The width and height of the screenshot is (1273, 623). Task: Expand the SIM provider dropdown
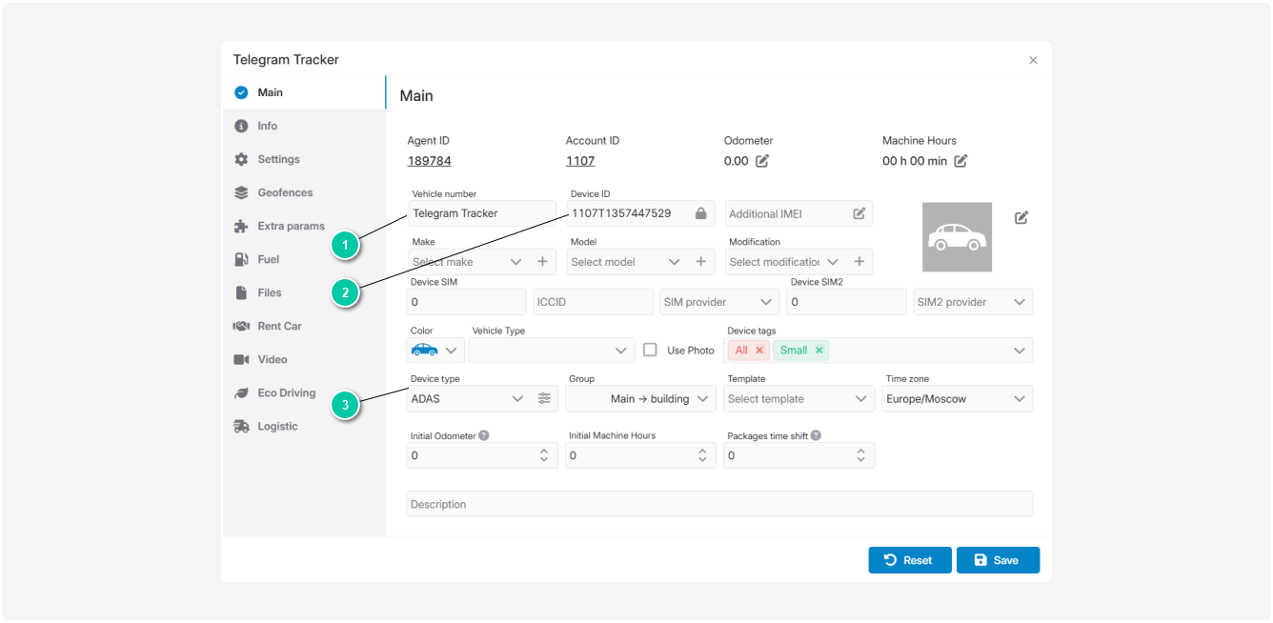click(718, 302)
